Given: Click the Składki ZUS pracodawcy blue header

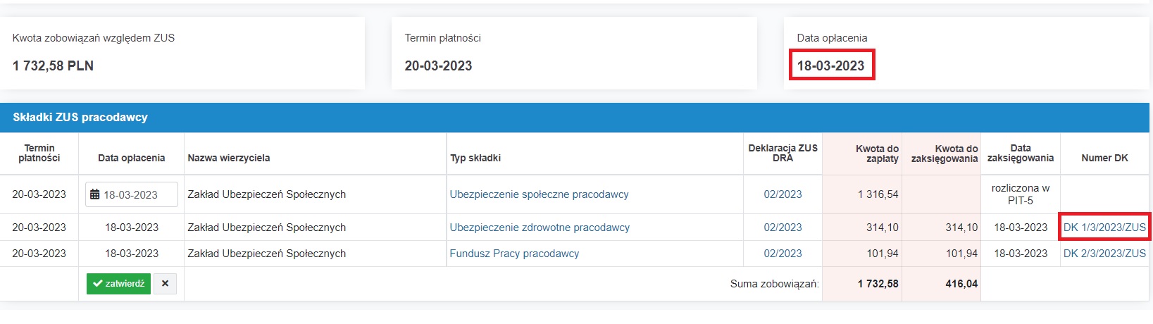Looking at the screenshot, I should (x=575, y=118).
